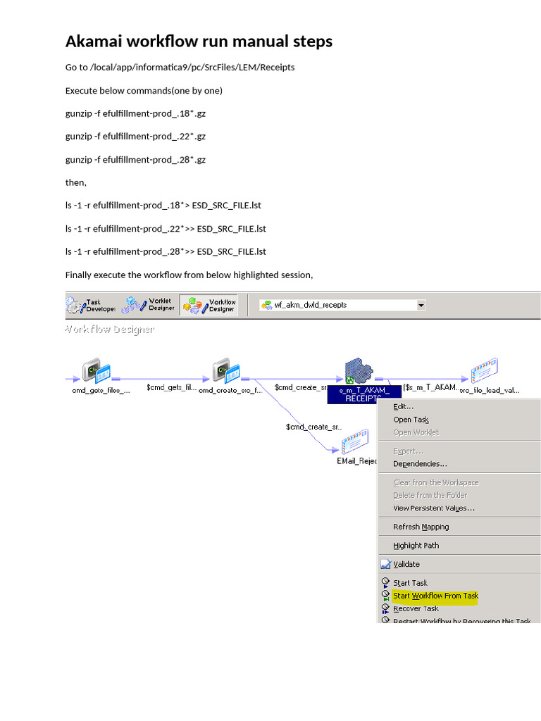Click the $cmd_create_sr link label near session
This screenshot has height=721, width=541.
(301, 388)
